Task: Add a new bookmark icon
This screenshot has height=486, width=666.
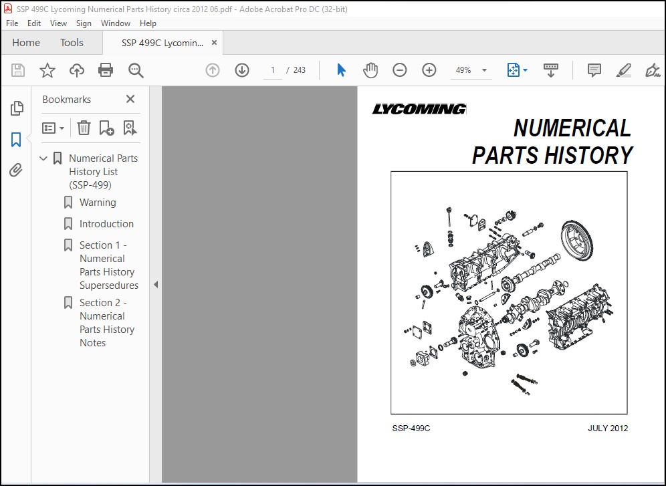Action: tap(106, 128)
